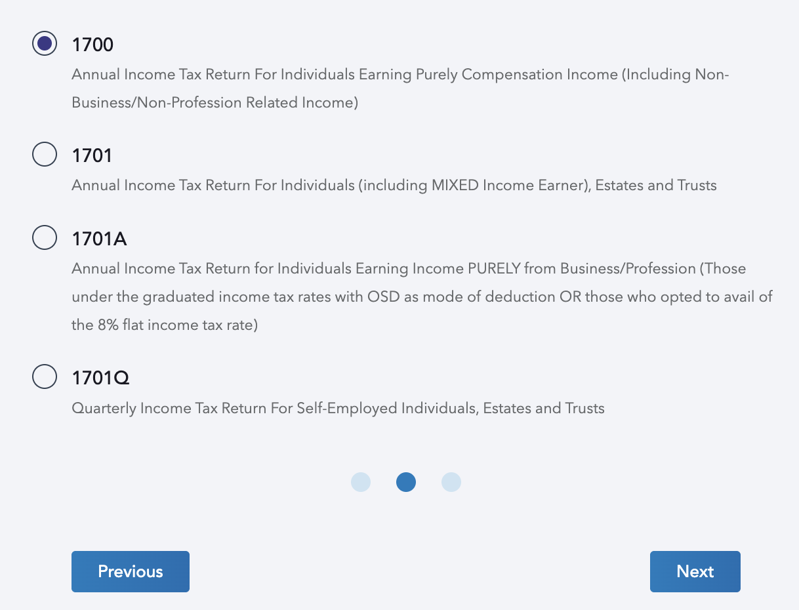This screenshot has width=799, height=610.
Task: Click the "1701A" form label text
Action: pyautogui.click(x=99, y=239)
